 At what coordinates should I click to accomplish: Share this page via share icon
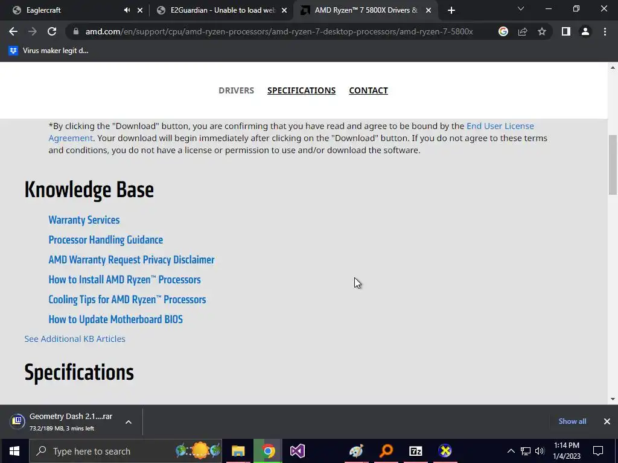[523, 31]
